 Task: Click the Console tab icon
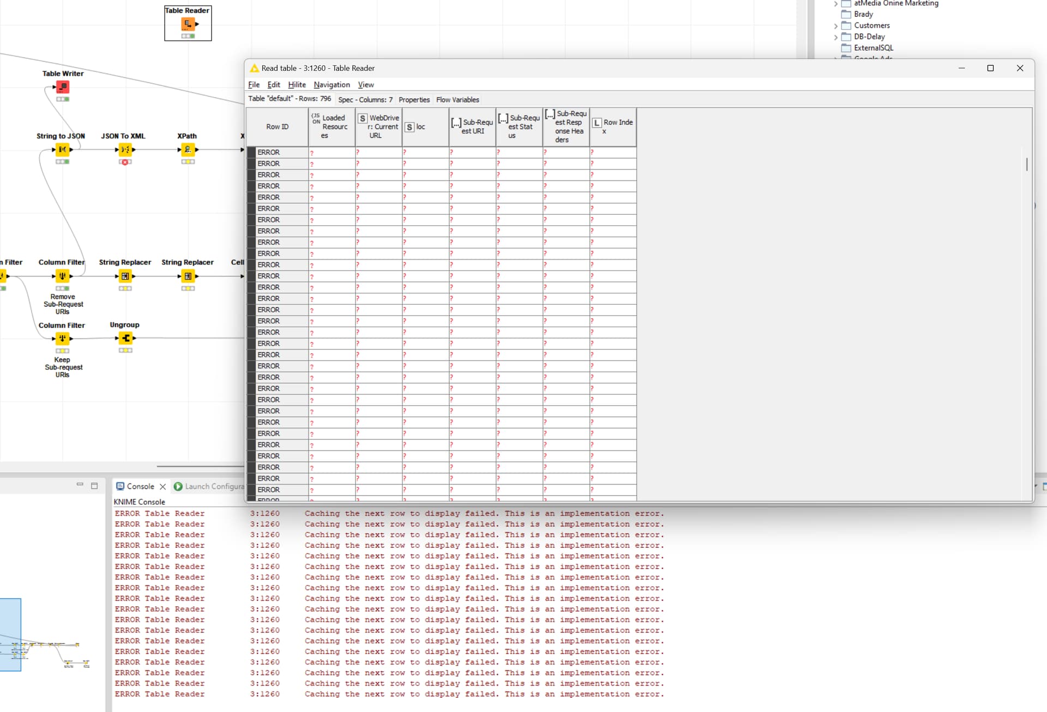coord(121,486)
